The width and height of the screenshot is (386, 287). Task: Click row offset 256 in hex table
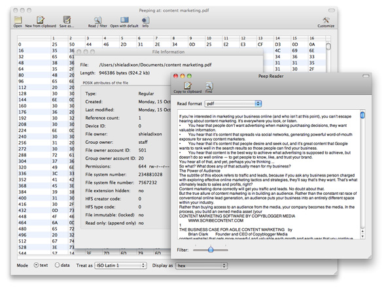(x=22, y=143)
